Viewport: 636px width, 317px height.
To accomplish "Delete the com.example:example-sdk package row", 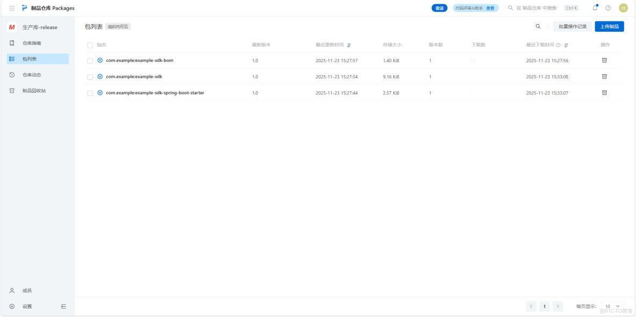I will point(604,77).
